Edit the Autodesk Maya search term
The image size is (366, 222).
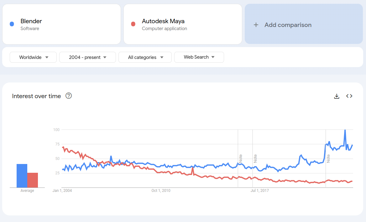(163, 21)
